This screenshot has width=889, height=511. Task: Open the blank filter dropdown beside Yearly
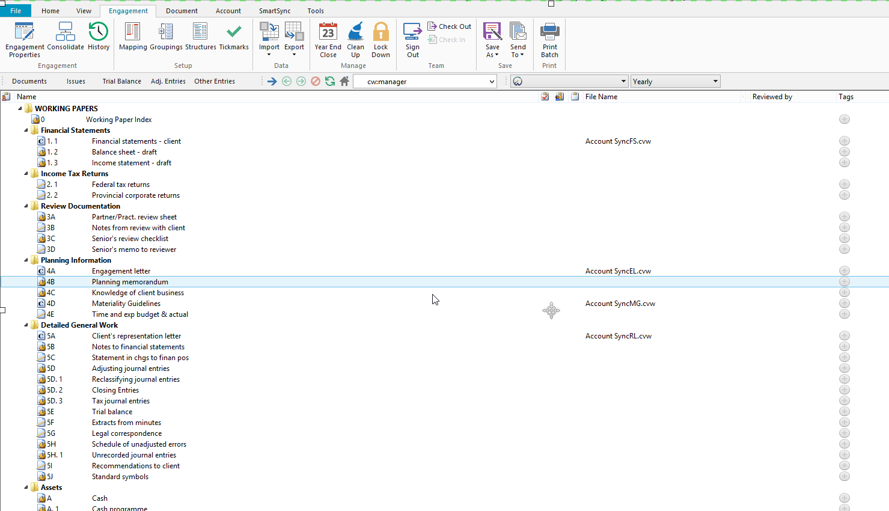(x=623, y=81)
